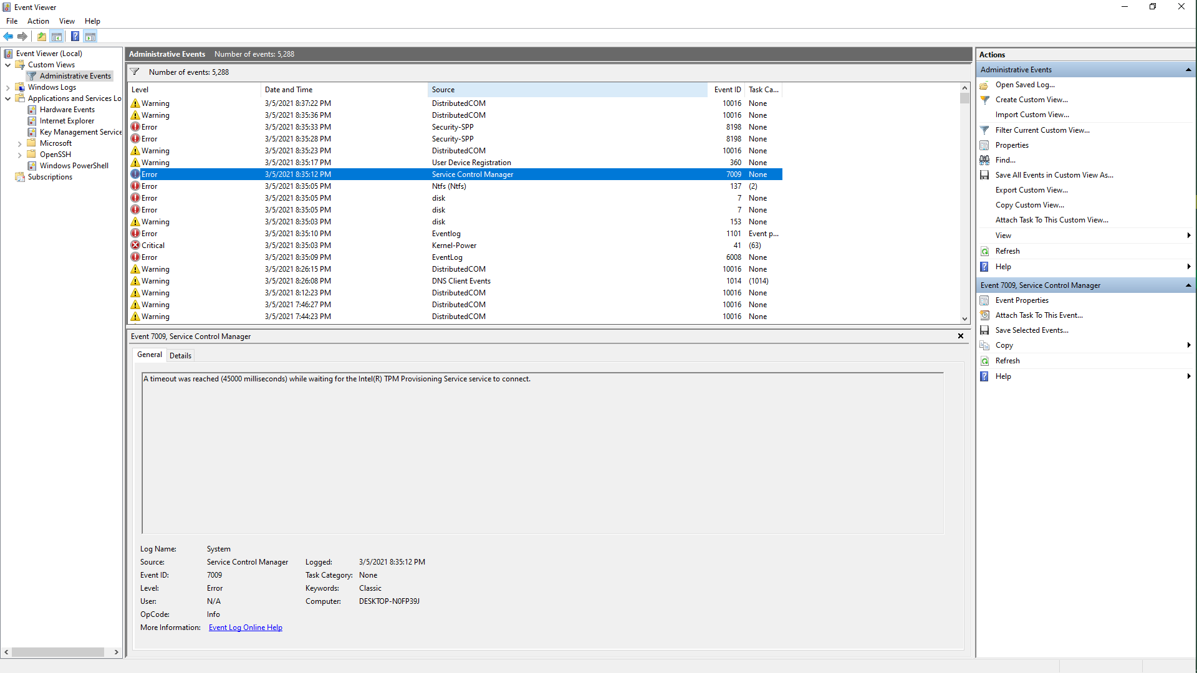The width and height of the screenshot is (1197, 673).
Task: Toggle Show/Hide Console Tree toolbar button
Action: click(57, 36)
